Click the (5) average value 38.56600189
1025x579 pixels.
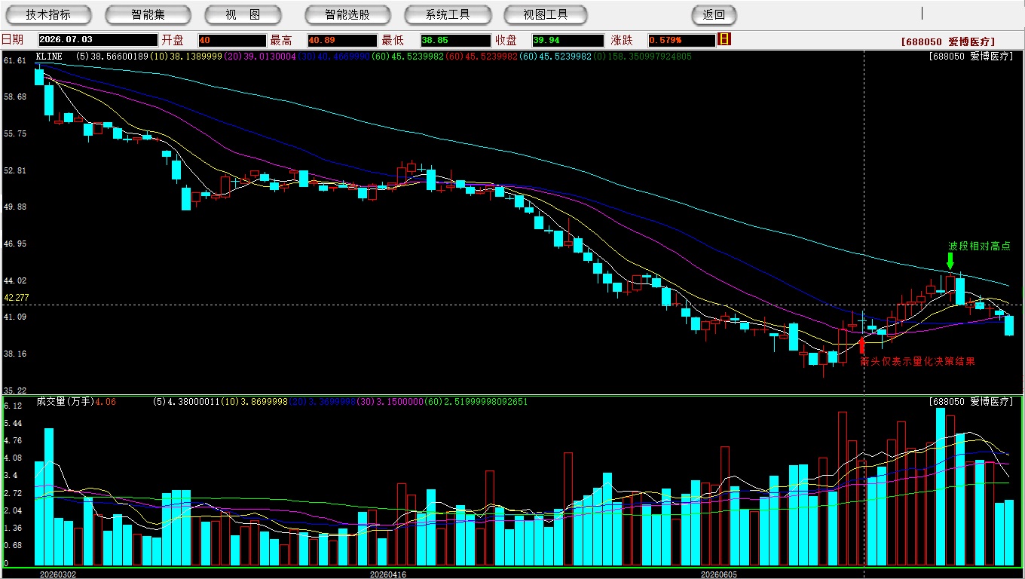click(112, 57)
